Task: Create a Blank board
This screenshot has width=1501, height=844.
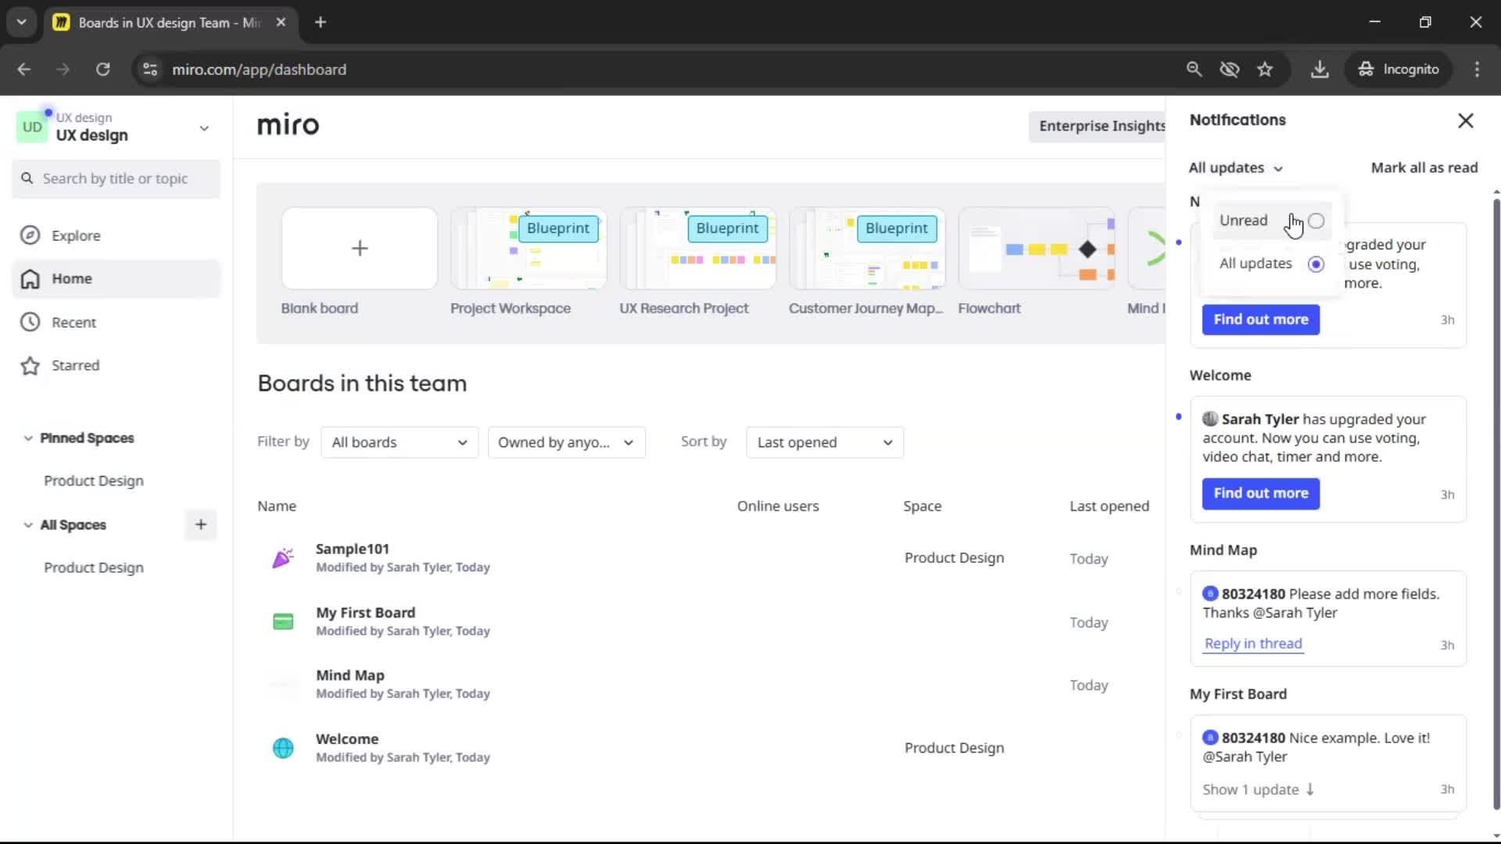Action: (x=360, y=249)
